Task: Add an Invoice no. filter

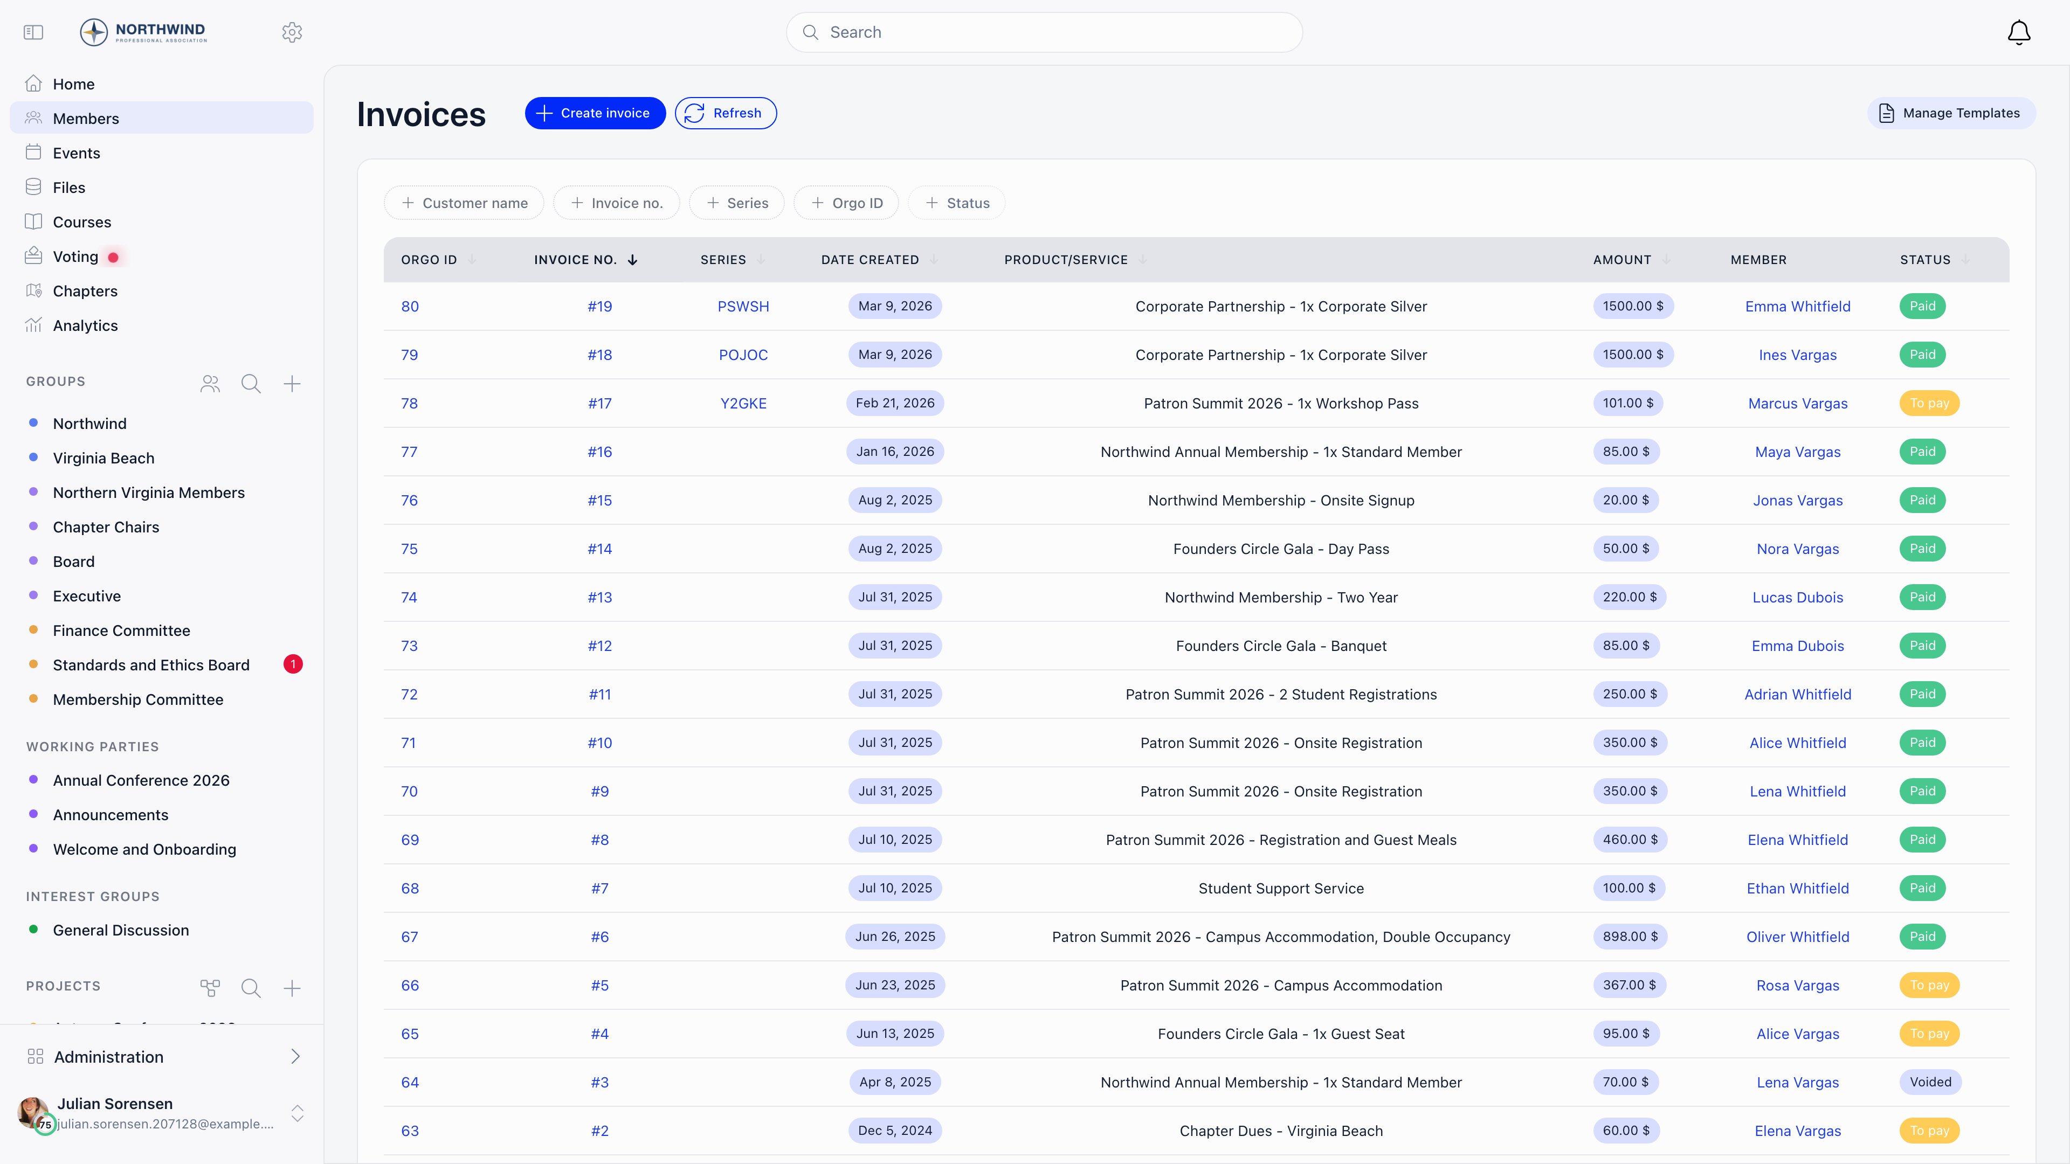Action: point(616,203)
